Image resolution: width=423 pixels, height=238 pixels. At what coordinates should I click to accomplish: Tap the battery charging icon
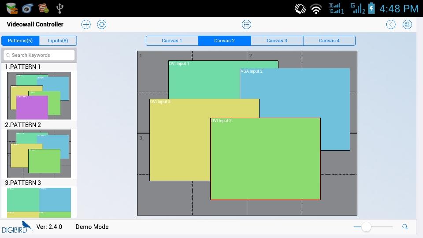(x=371, y=8)
